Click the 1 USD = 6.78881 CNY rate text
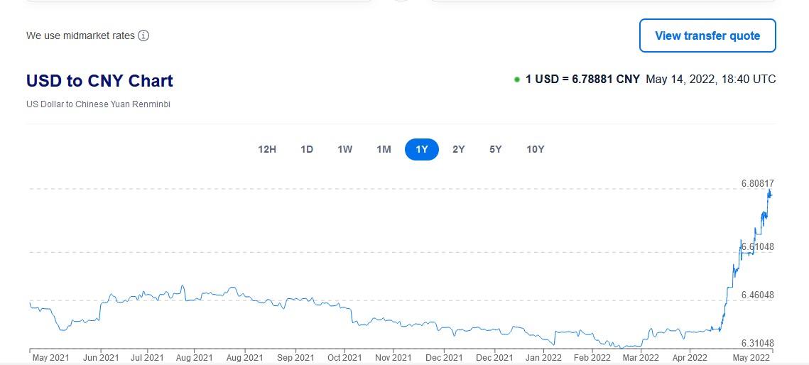Screen dimensions: 809x365 point(582,80)
